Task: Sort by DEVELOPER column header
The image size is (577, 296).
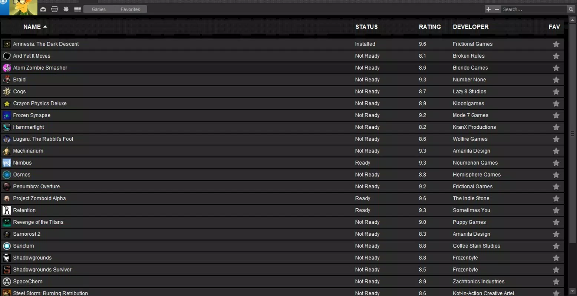Action: pos(471,27)
